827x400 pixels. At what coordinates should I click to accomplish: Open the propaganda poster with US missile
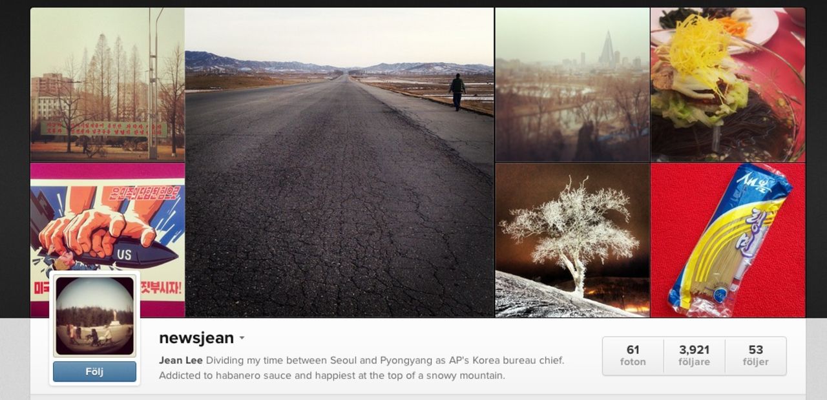(x=107, y=240)
